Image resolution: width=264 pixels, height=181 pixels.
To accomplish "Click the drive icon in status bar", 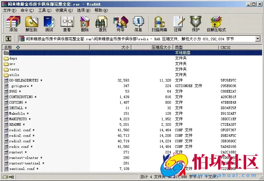I will 5,177.
